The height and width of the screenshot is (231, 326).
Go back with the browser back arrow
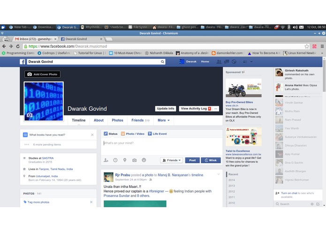pyautogui.click(x=4, y=46)
